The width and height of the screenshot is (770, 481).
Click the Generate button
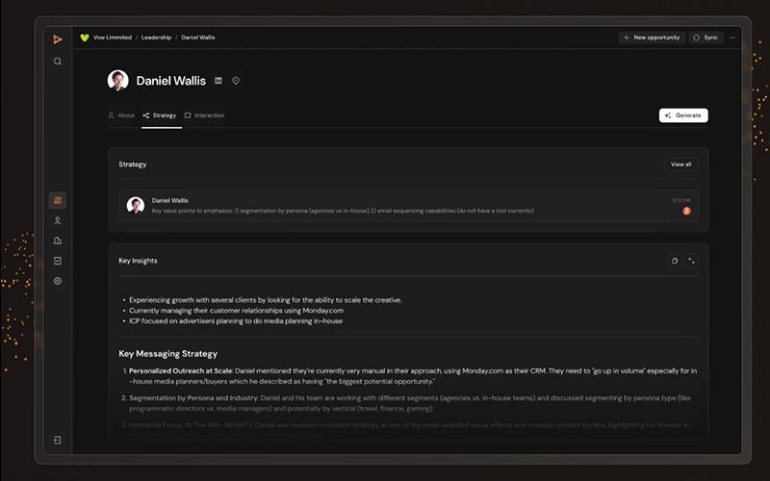pos(683,115)
